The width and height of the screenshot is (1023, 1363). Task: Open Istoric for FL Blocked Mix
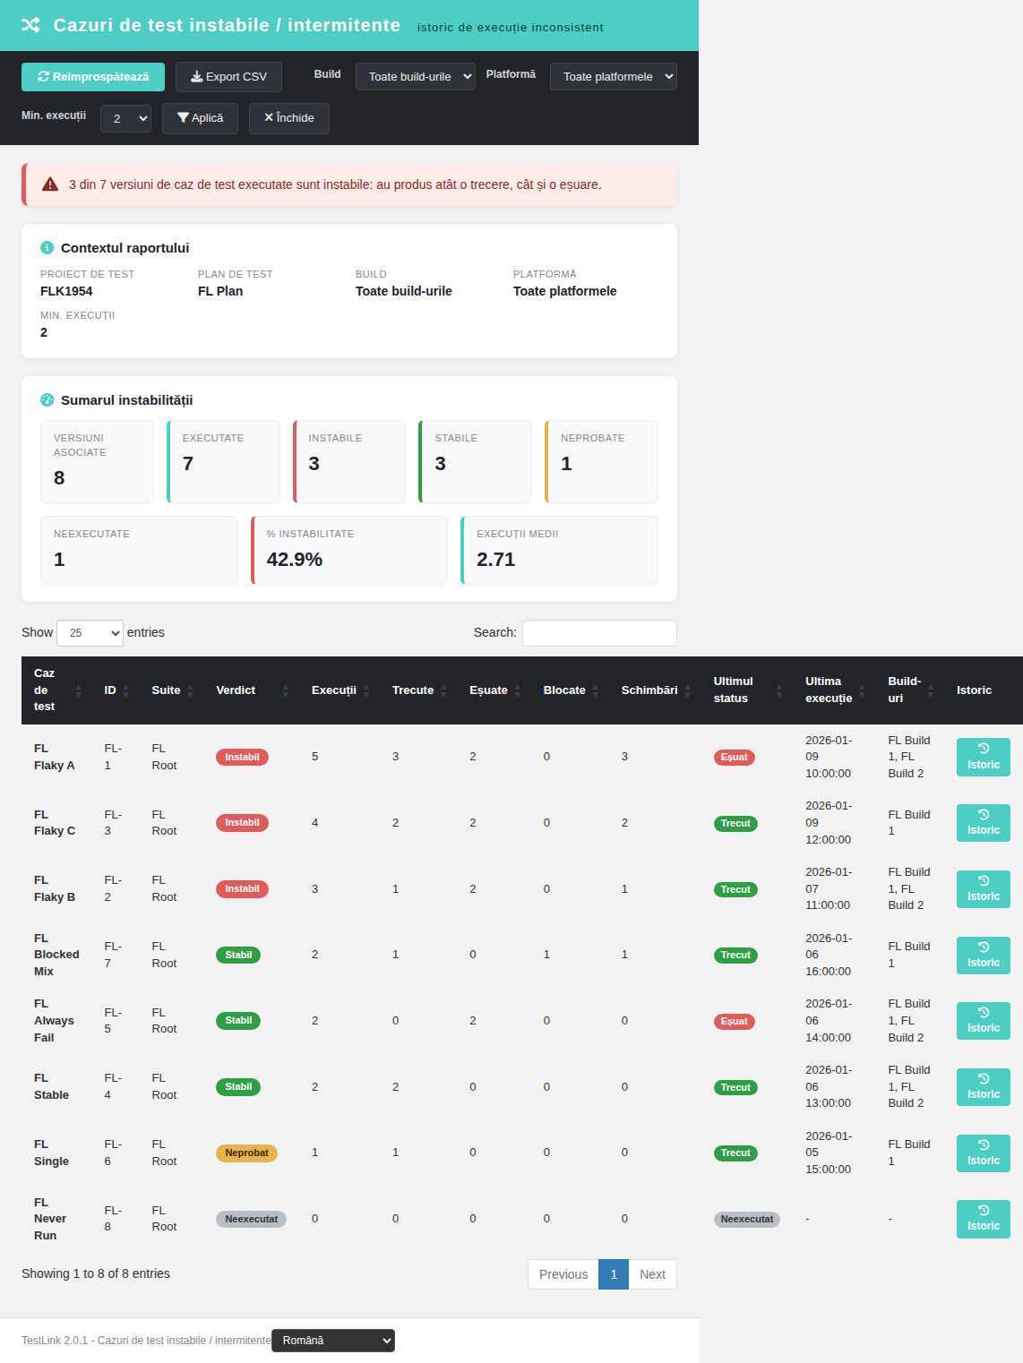click(x=983, y=955)
